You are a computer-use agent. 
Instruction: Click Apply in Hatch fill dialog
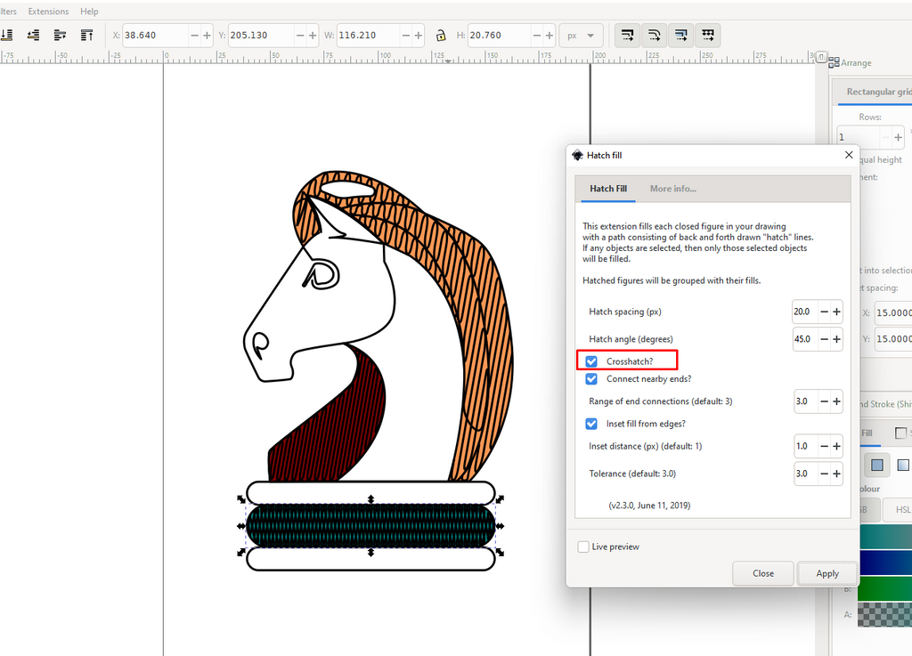[x=826, y=573]
